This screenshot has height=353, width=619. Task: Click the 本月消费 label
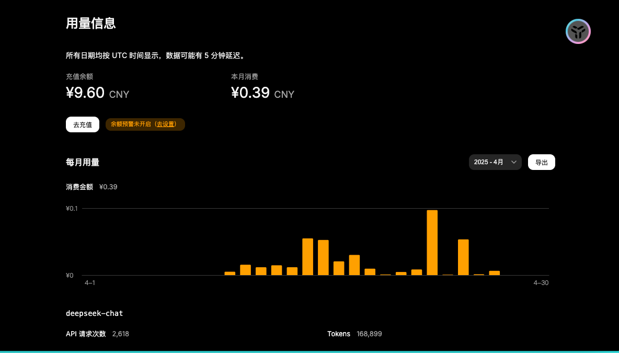point(244,76)
